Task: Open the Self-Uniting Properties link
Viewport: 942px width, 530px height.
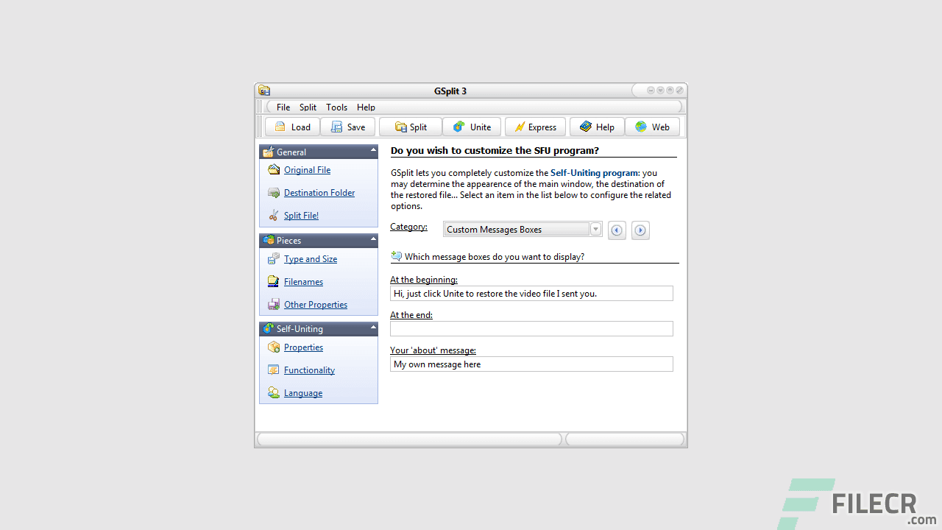Action: point(303,347)
